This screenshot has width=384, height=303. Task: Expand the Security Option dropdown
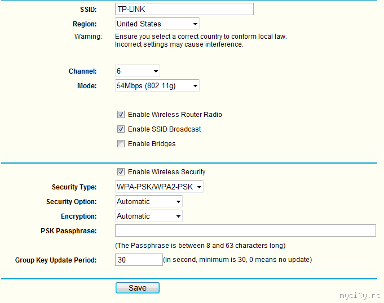click(149, 202)
